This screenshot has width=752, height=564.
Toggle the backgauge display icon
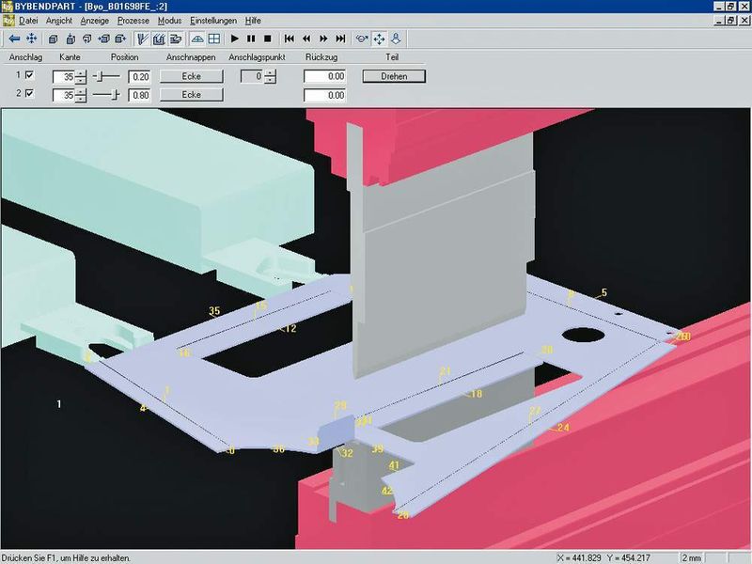pyautogui.click(x=176, y=39)
